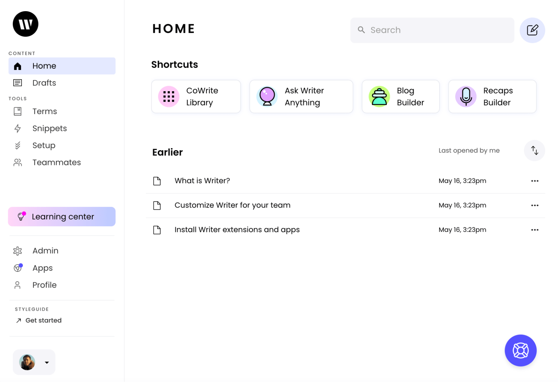
Task: Open Ask Writer Anything via its crystal ball icon
Action: [267, 96]
